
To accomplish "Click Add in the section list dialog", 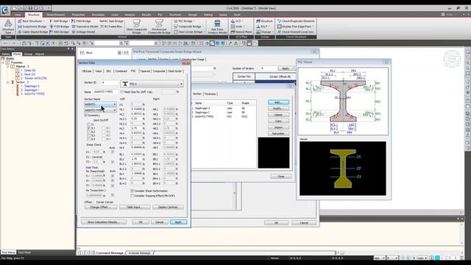I will [x=278, y=102].
